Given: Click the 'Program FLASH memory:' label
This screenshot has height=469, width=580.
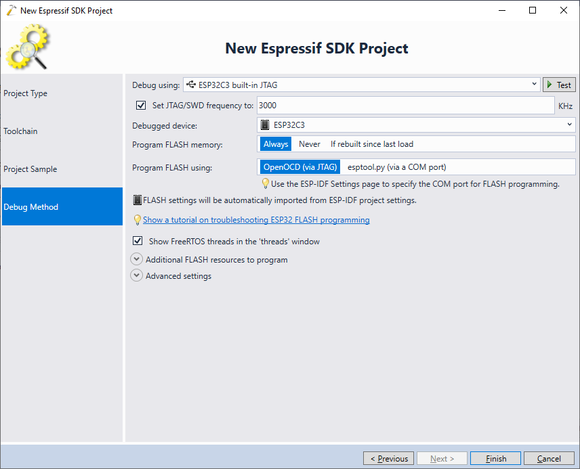Looking at the screenshot, I should 178,145.
